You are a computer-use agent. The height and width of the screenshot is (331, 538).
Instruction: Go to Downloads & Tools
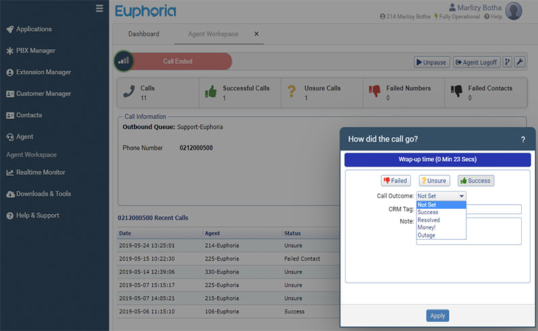coord(44,194)
